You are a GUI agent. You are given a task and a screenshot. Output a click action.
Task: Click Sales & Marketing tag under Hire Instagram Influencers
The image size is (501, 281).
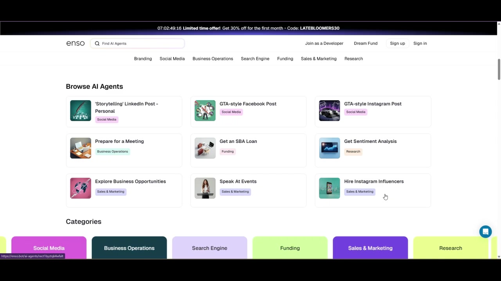pos(360,192)
